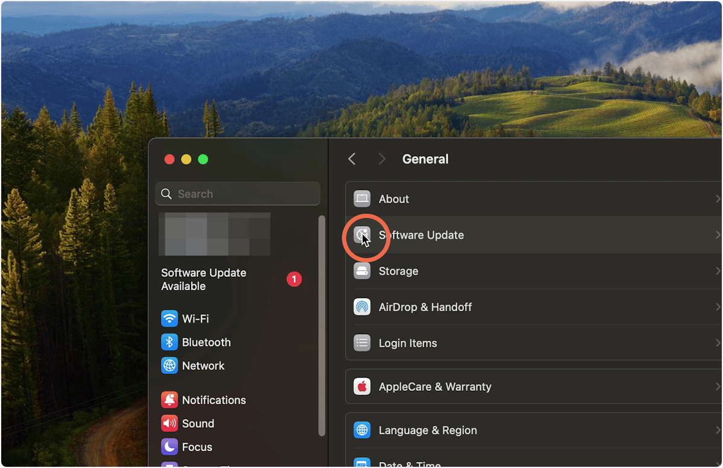Select the Storage drive icon
The image size is (723, 468).
[361, 271]
